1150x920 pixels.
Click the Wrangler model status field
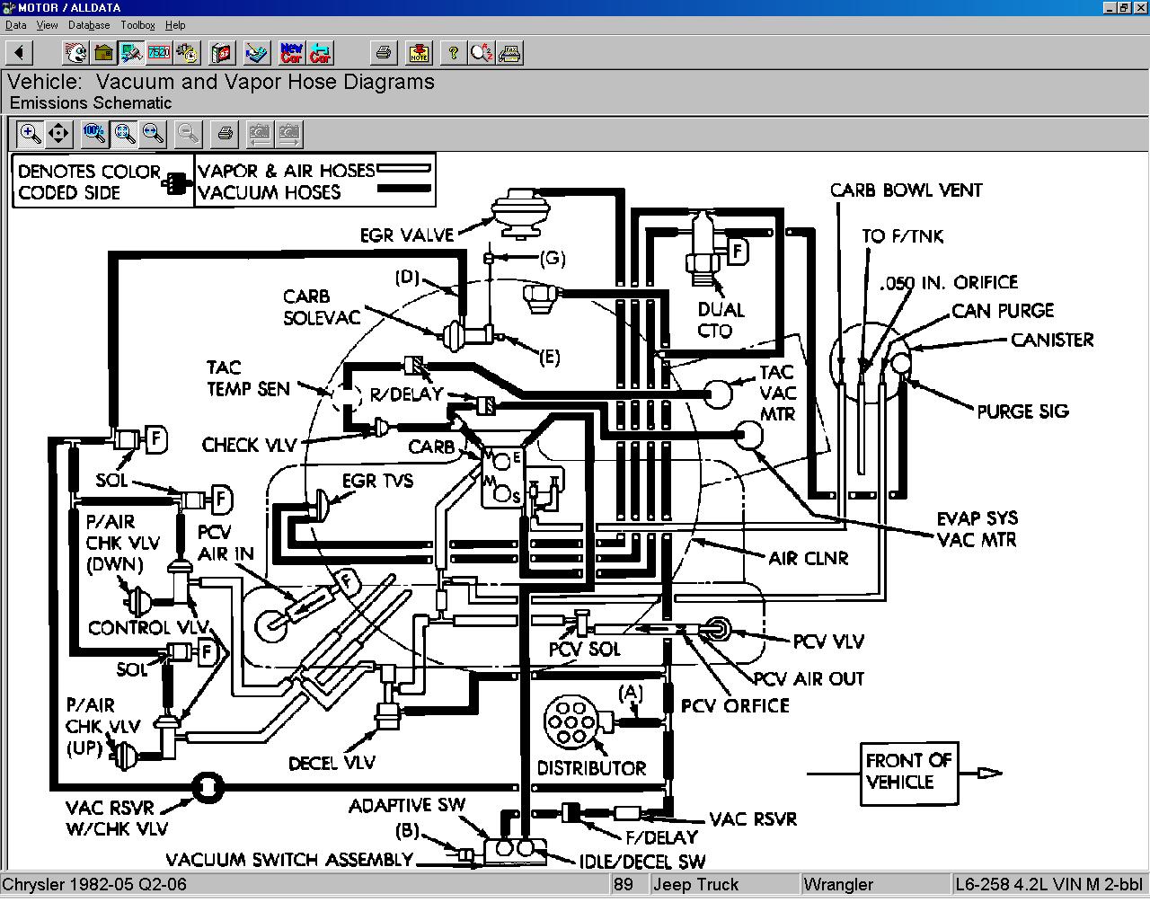pyautogui.click(x=874, y=884)
